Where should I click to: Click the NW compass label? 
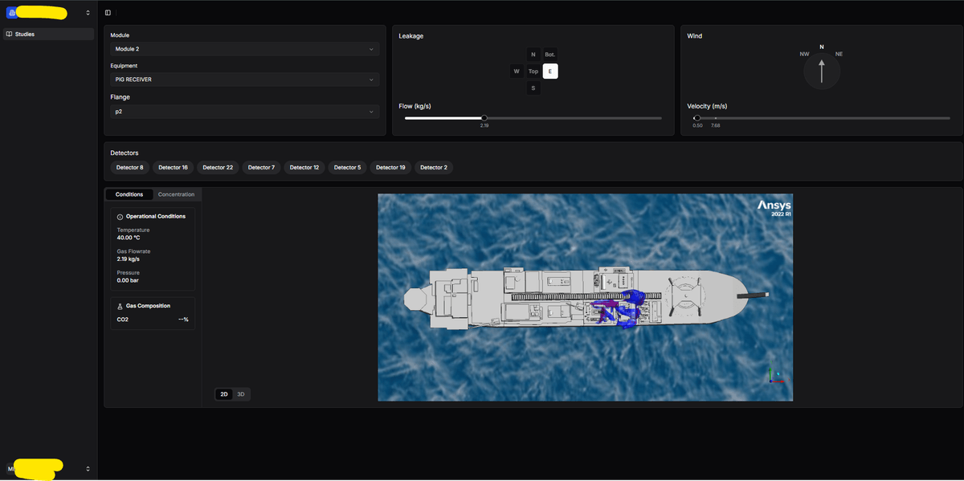click(804, 54)
